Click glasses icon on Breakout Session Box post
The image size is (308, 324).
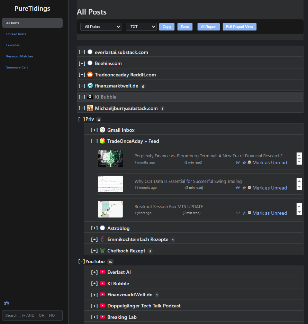tap(238, 213)
